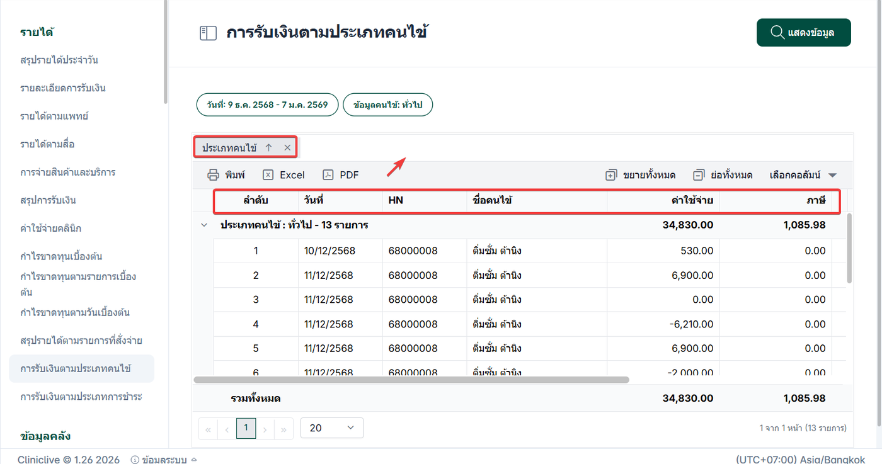Screen dimensions: 882x464
Task: Open ค่าใช้จ่ายคลินิก in the sidebar
Action: (50, 228)
